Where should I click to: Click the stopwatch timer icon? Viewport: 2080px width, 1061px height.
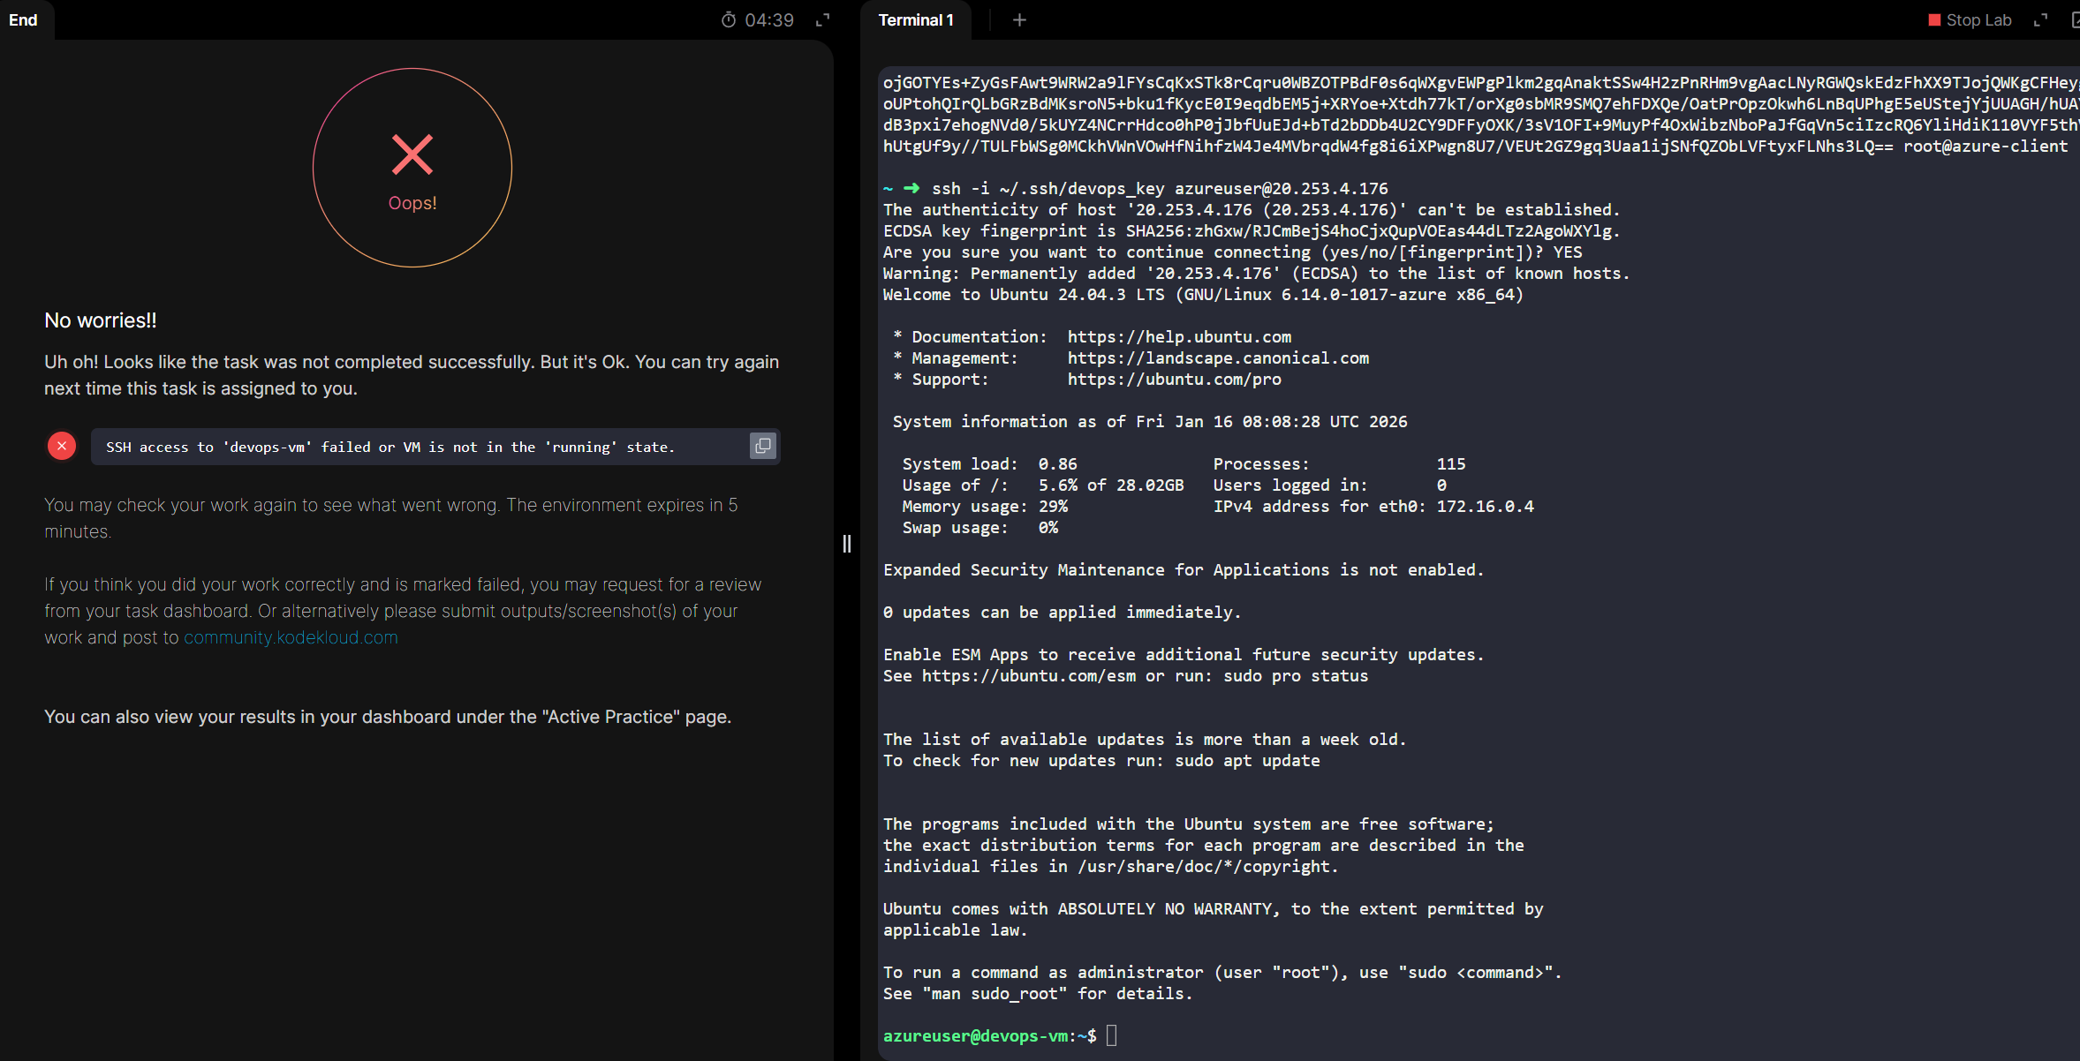[x=729, y=20]
